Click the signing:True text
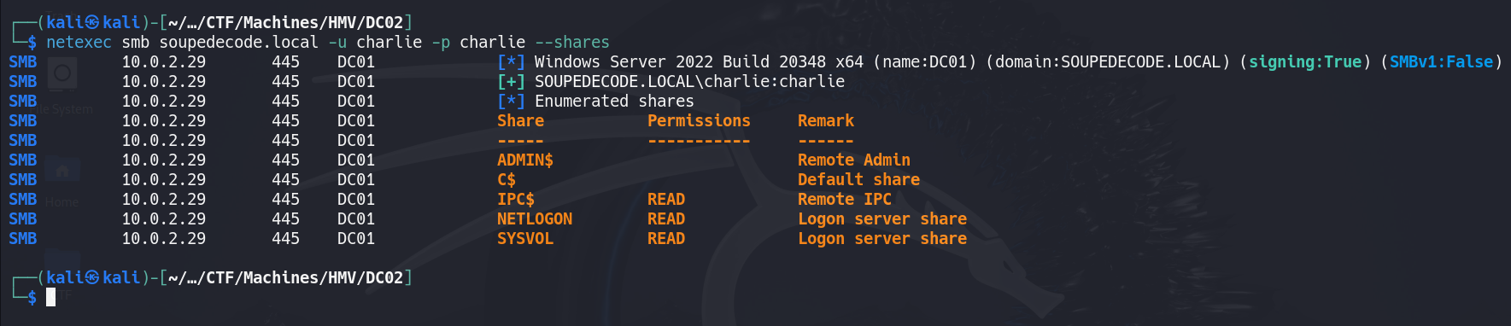Image resolution: width=1511 pixels, height=326 pixels. tap(1305, 61)
